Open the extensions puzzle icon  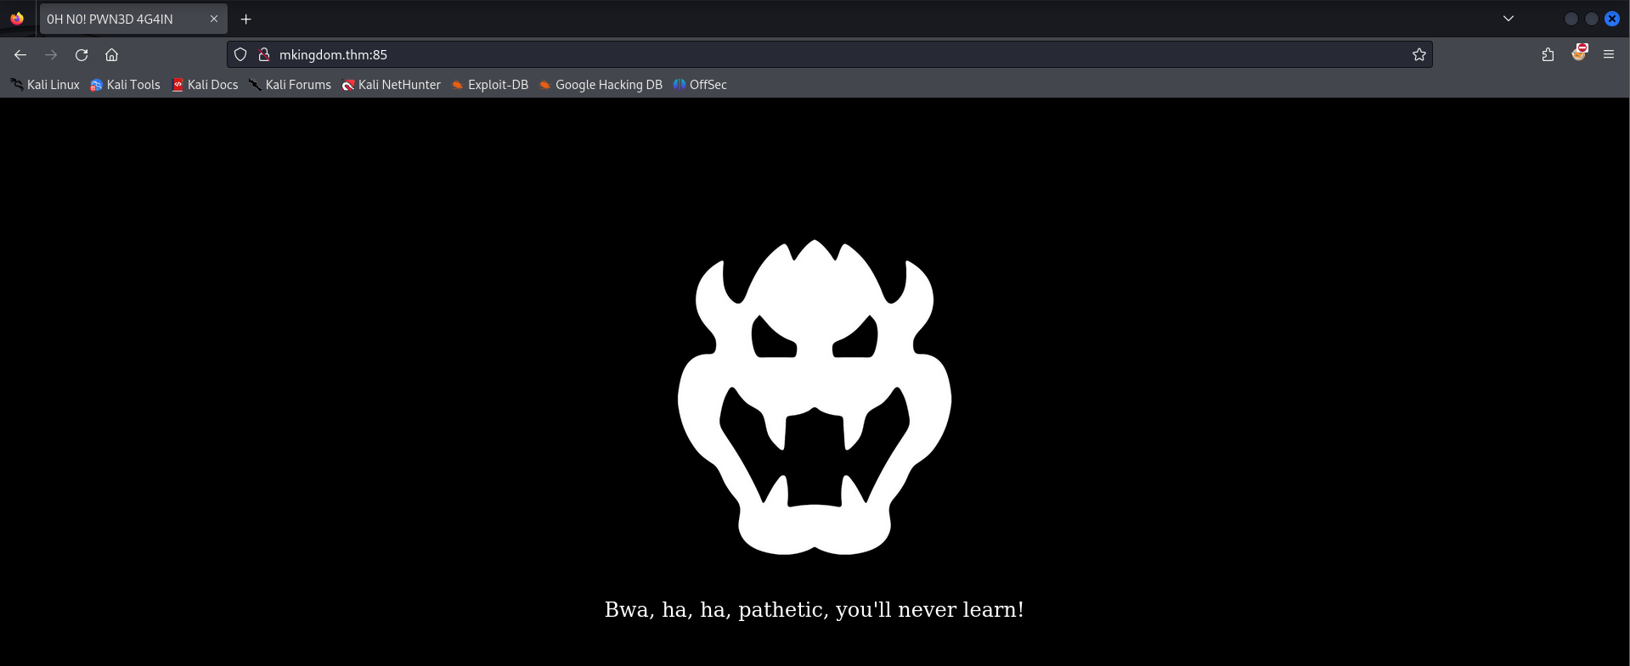1548,54
